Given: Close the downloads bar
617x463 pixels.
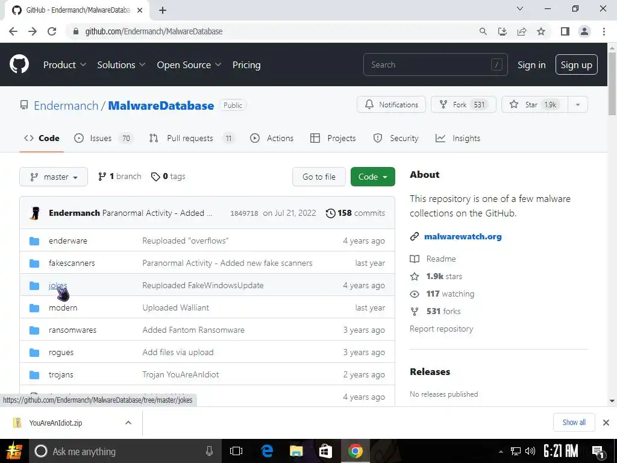Looking at the screenshot, I should pyautogui.click(x=606, y=423).
